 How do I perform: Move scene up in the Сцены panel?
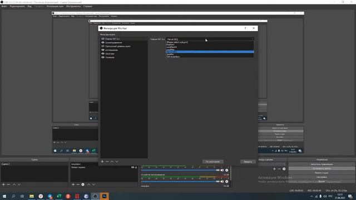14,184
